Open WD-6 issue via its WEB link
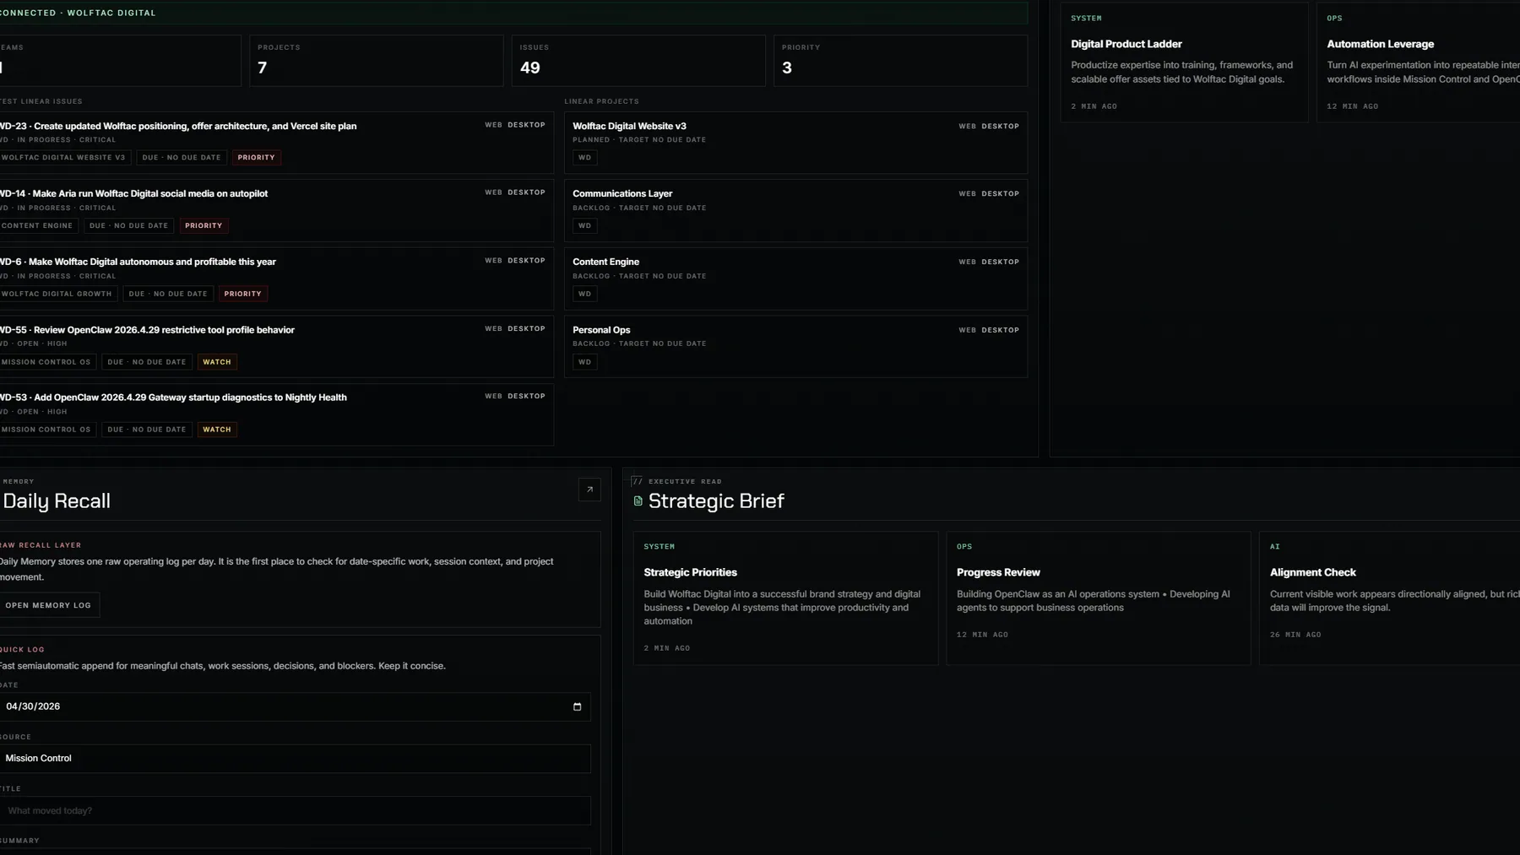This screenshot has width=1520, height=855. [493, 261]
